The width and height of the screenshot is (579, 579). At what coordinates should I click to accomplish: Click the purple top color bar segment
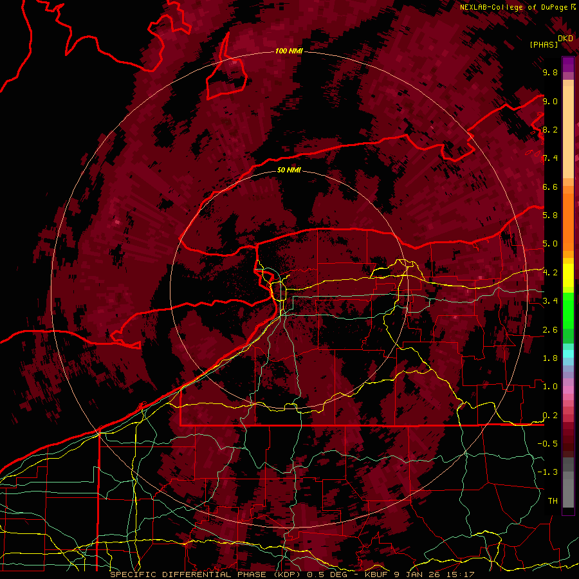coord(568,64)
